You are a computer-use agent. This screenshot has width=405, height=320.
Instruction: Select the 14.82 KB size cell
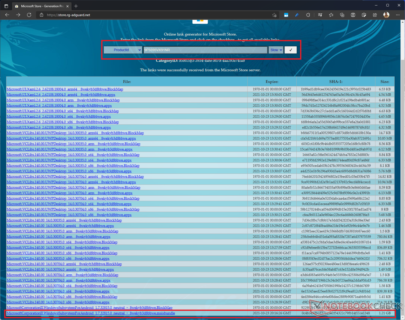(385, 177)
